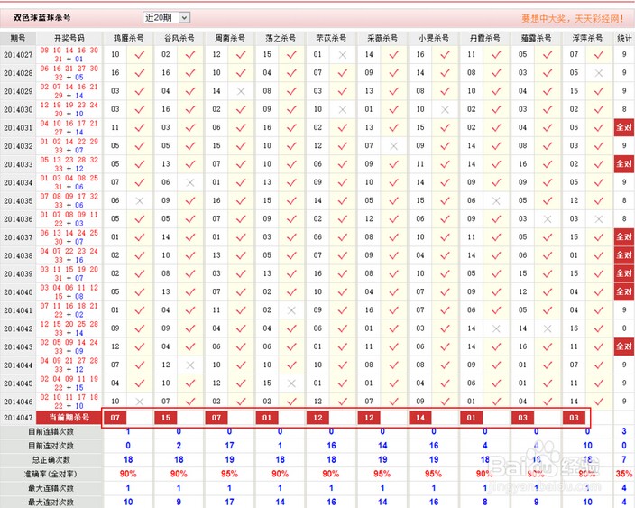Viewport: 635px width, 508px height.
Task: Click the 全对 badge for period 2014031
Action: 624,127
